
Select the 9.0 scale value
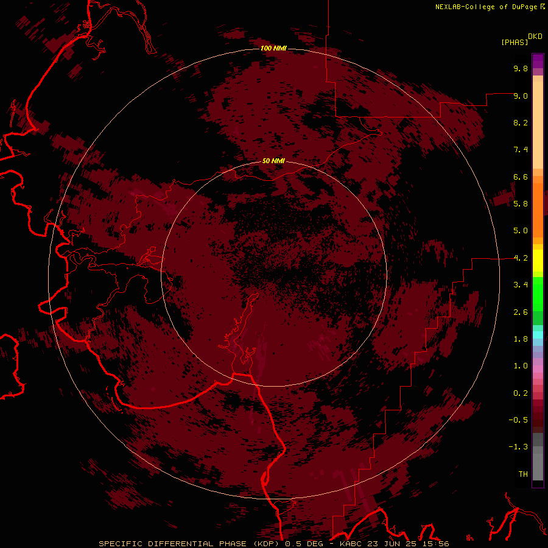(x=521, y=96)
